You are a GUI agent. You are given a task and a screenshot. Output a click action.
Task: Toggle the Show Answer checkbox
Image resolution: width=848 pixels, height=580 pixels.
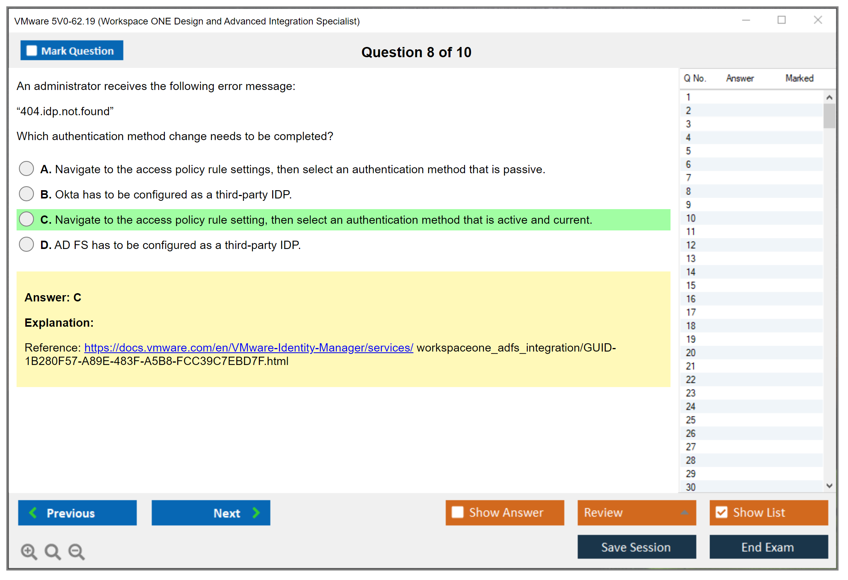(458, 512)
